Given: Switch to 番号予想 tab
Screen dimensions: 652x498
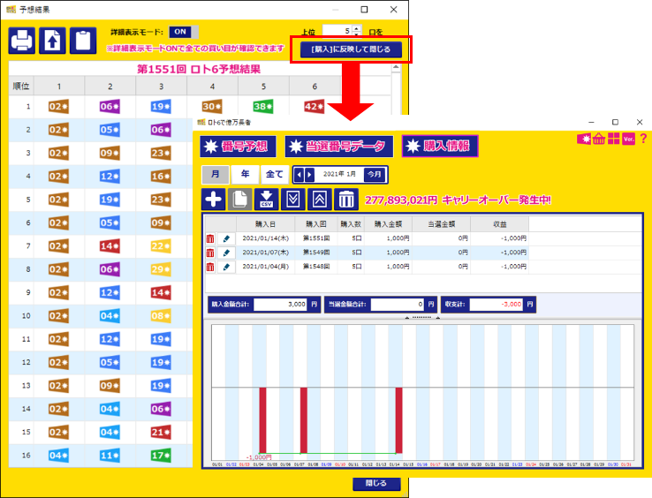Looking at the screenshot, I should 236,147.
